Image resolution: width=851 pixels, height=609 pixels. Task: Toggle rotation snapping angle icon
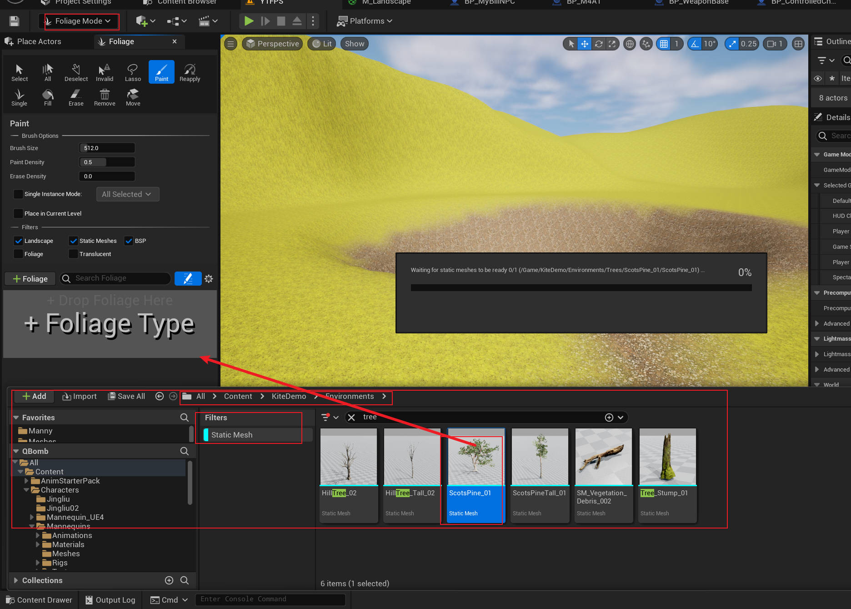pyautogui.click(x=695, y=44)
